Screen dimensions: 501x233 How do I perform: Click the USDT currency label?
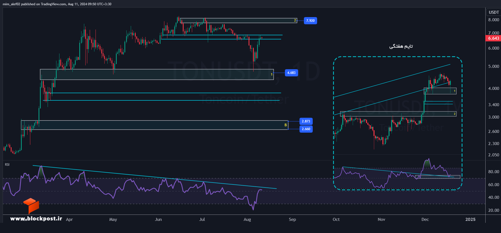[494, 12]
